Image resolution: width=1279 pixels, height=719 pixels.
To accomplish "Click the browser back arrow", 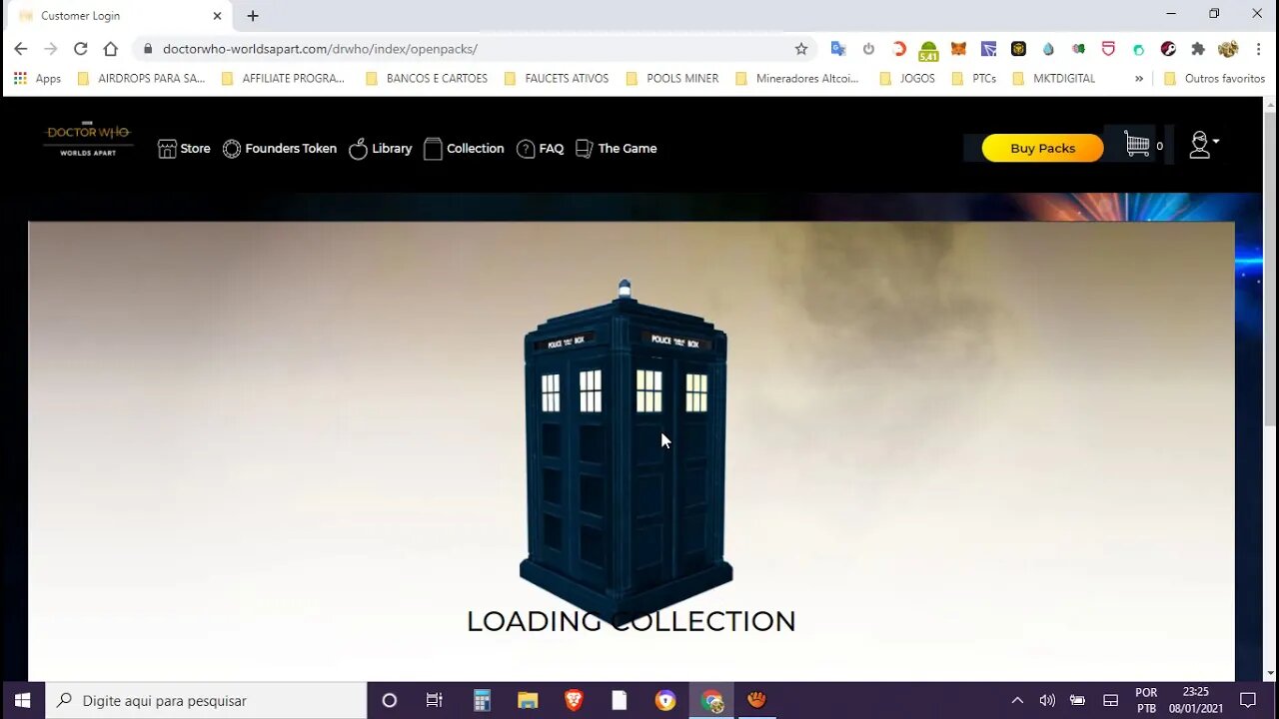I will 21,49.
